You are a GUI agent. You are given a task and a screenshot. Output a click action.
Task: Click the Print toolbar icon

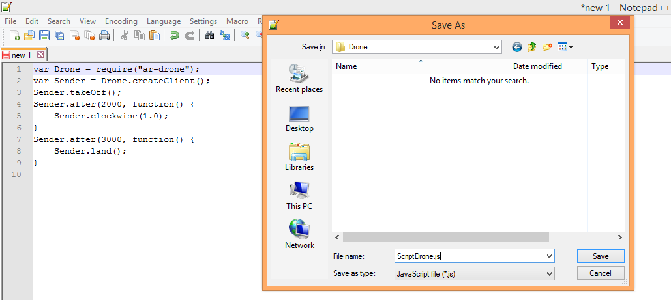[104, 36]
